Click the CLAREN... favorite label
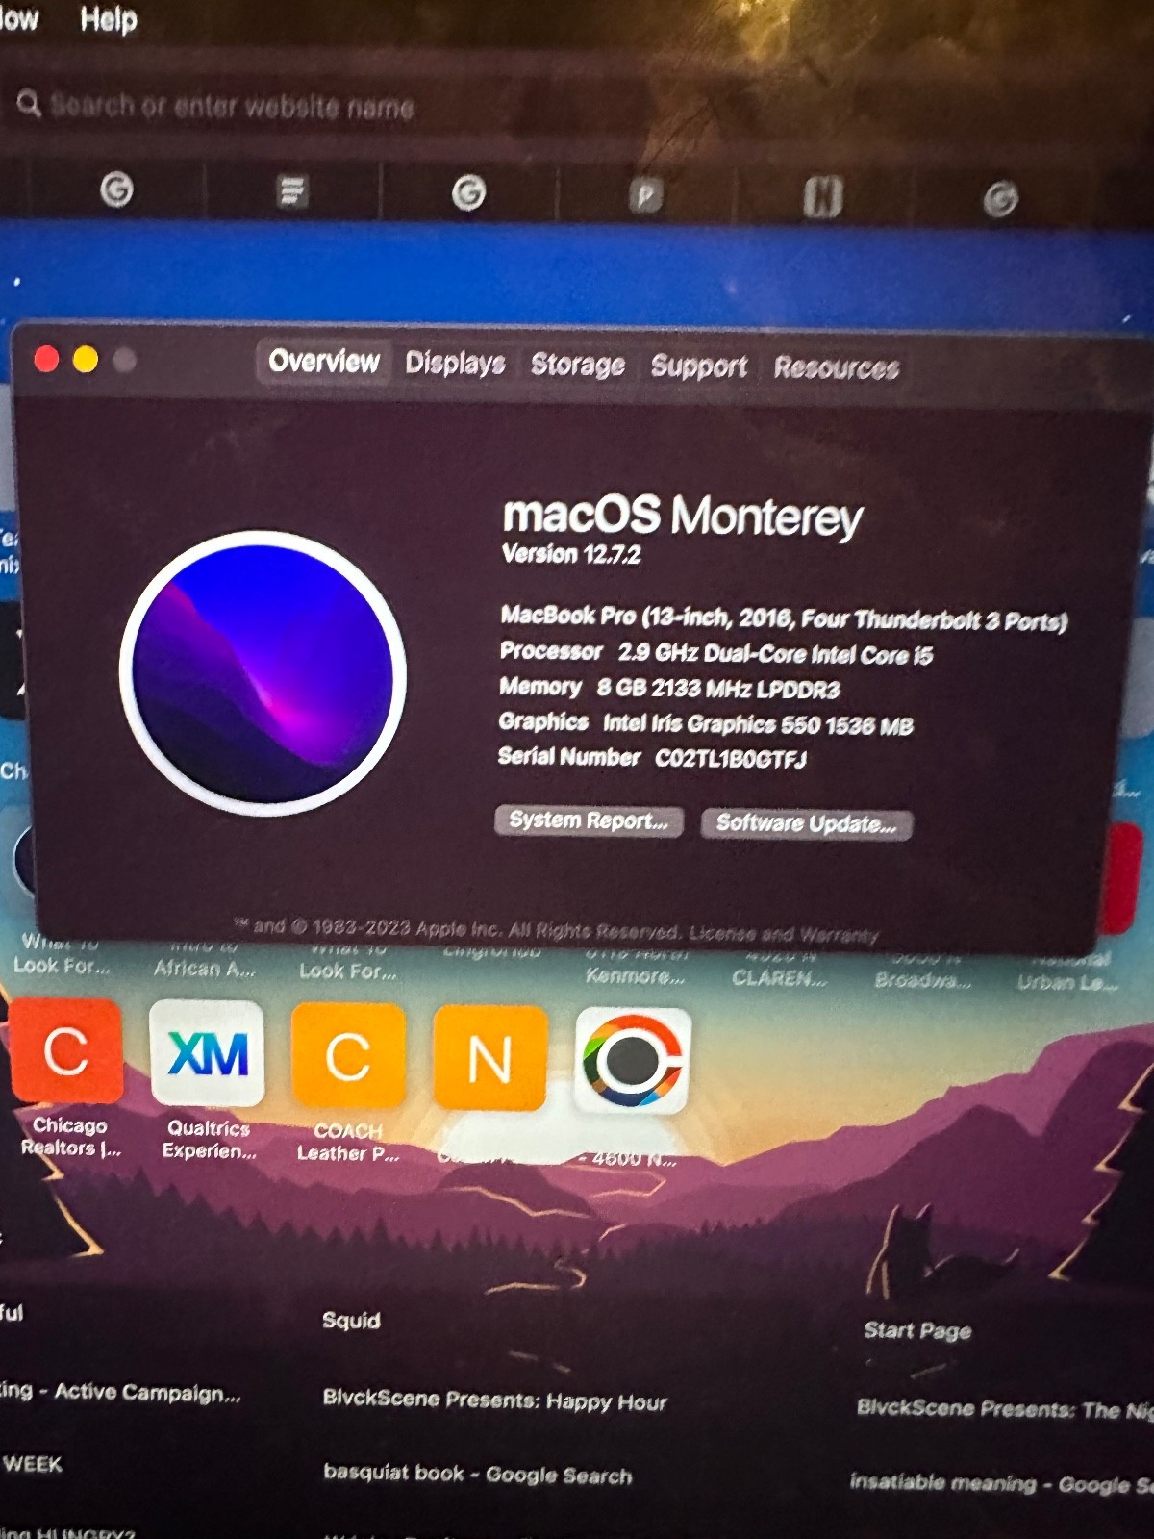This screenshot has height=1539, width=1154. point(779,978)
